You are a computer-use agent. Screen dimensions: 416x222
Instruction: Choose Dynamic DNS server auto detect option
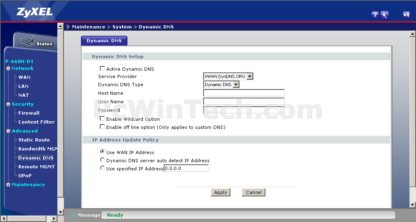coord(102,160)
